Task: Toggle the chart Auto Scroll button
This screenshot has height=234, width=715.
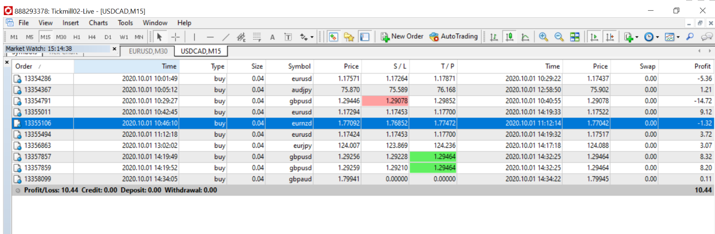Action: (x=594, y=37)
